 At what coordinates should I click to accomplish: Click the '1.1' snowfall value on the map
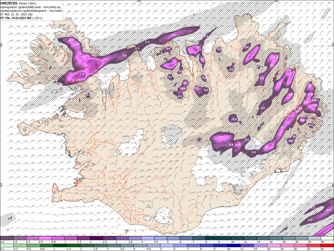pyautogui.click(x=292, y=75)
